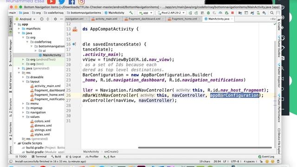Expand the mipmap folder
Screen dimensions: 297x167
coord(23,108)
